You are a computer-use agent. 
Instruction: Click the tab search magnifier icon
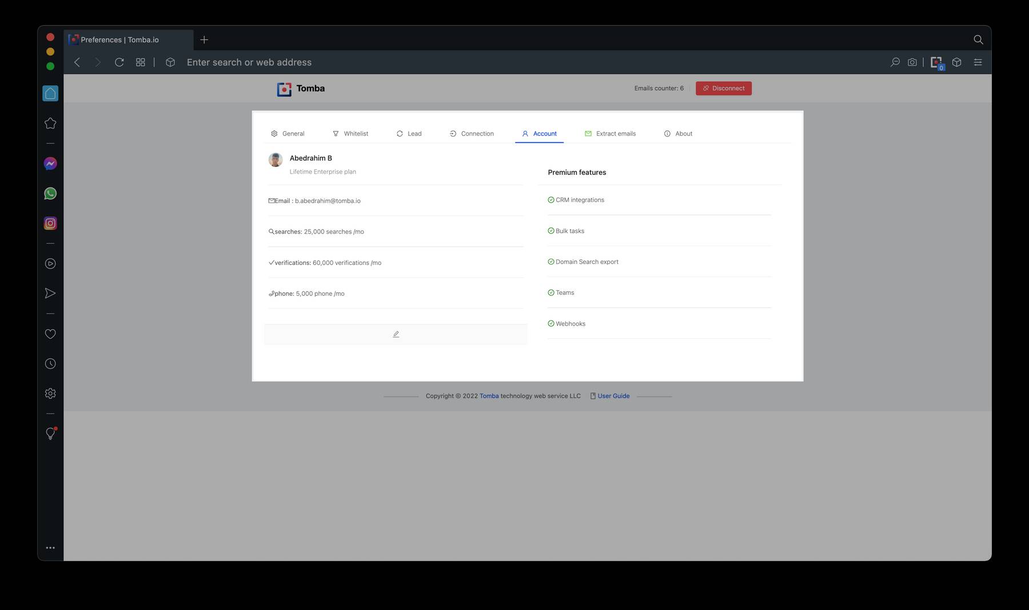[x=978, y=39]
